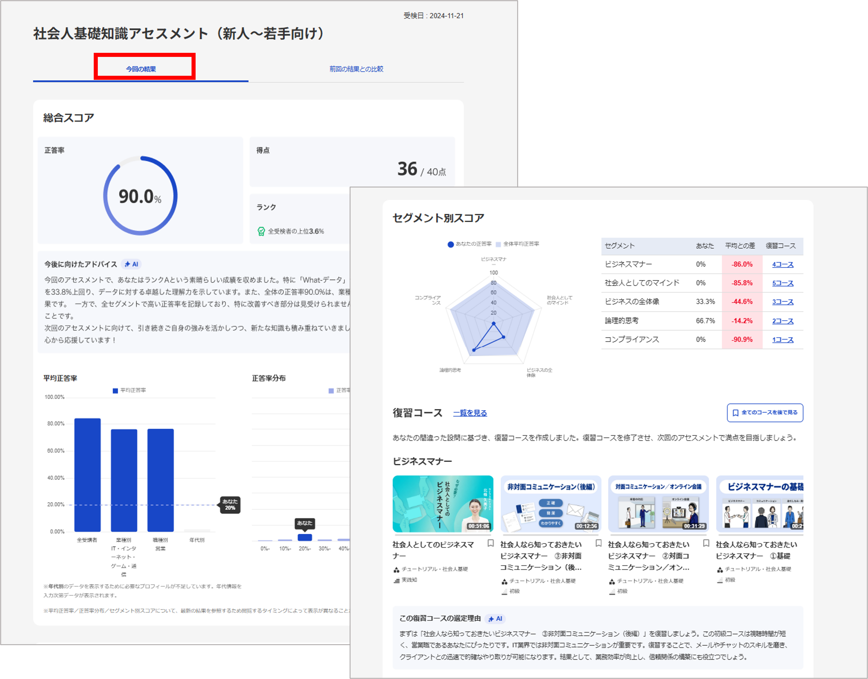Click the 20%- distribution bar
868x679 pixels.
tap(305, 537)
